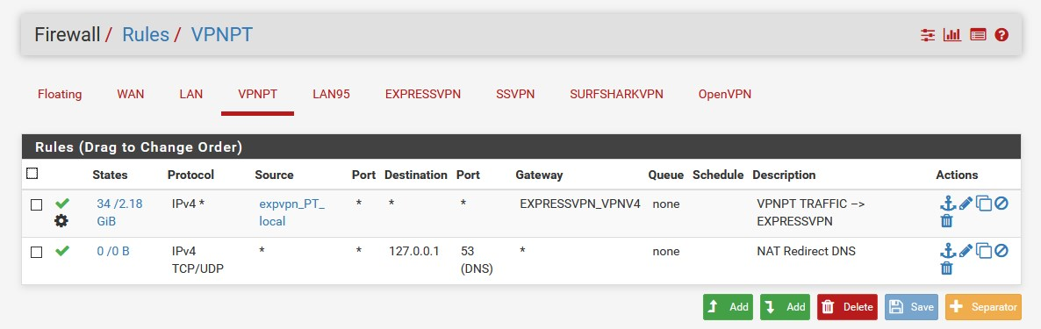Image resolution: width=1041 pixels, height=329 pixels.
Task: Open the status graph bar-chart icon
Action: (952, 35)
